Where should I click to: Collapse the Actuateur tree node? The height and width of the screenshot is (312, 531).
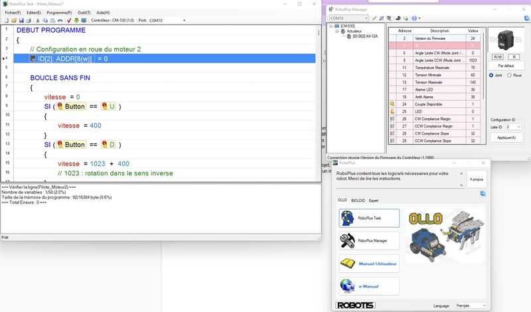pos(337,31)
